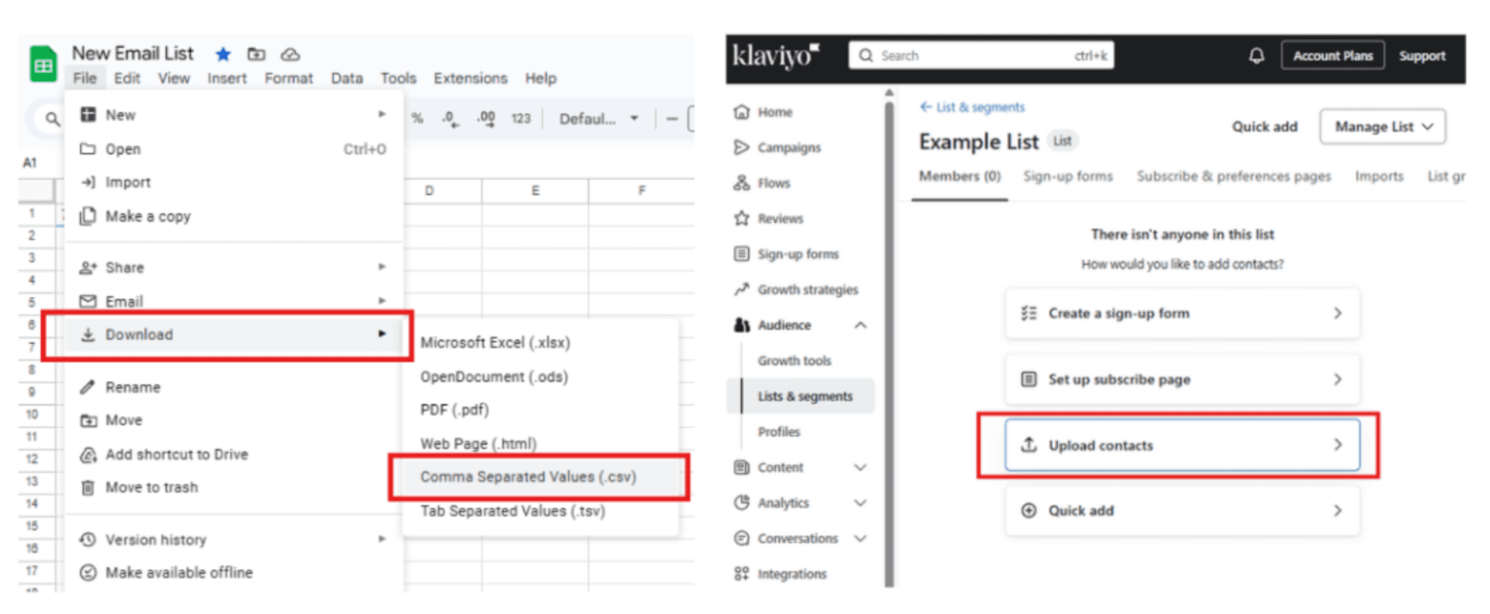
Task: Select Microsoft Excel (.xlsx) download option
Action: 495,343
